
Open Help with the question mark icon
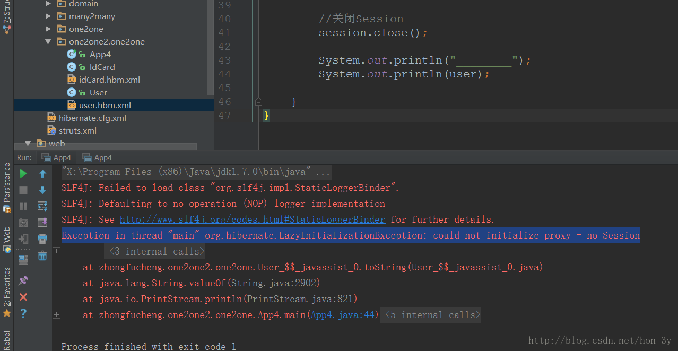click(x=23, y=313)
